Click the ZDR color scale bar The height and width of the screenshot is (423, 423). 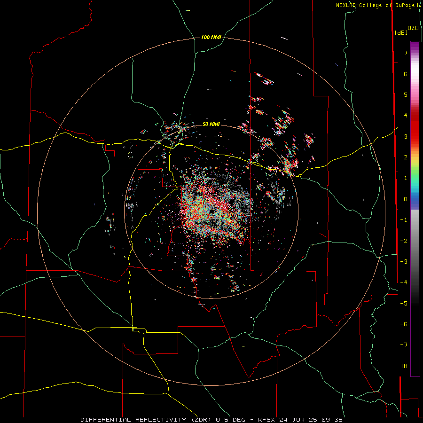(415, 209)
